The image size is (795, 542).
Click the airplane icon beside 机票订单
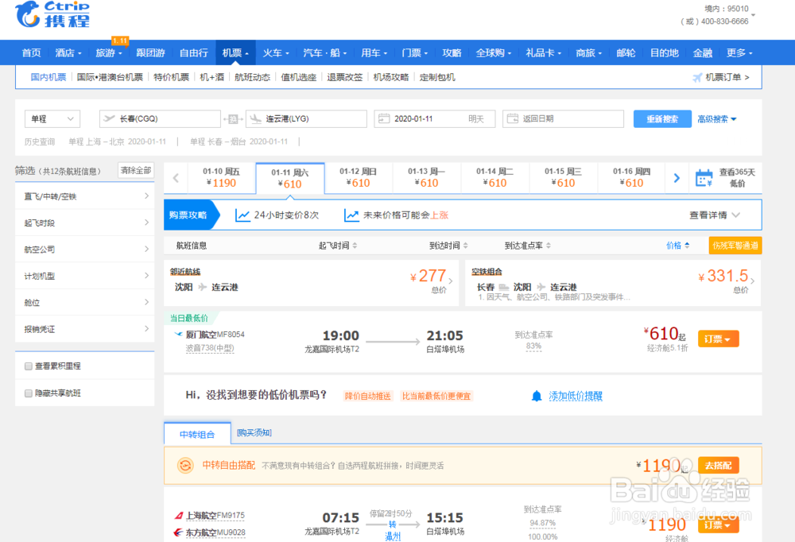698,78
